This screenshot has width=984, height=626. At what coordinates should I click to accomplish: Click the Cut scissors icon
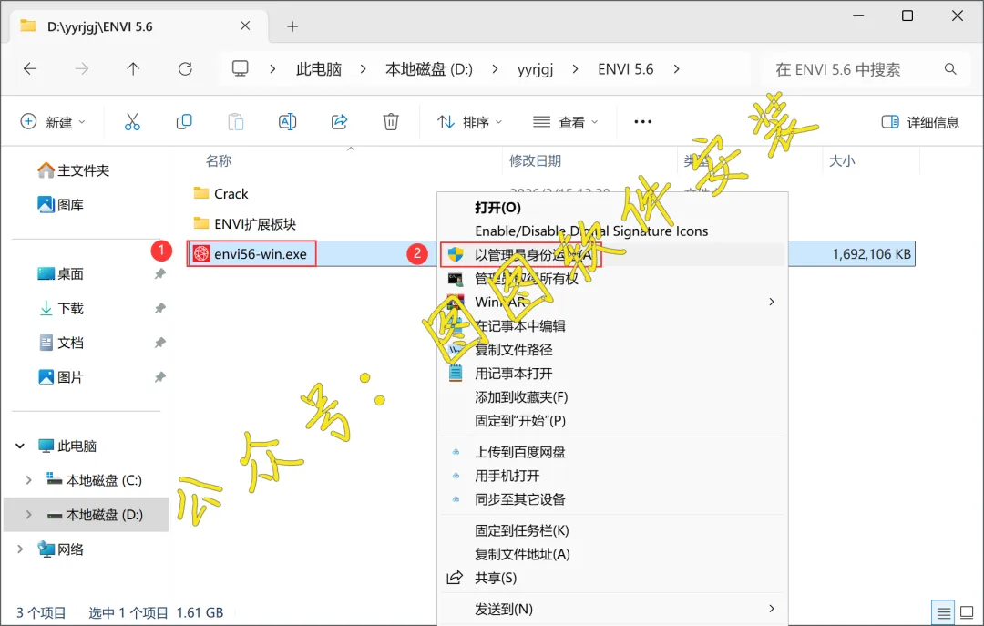[132, 122]
